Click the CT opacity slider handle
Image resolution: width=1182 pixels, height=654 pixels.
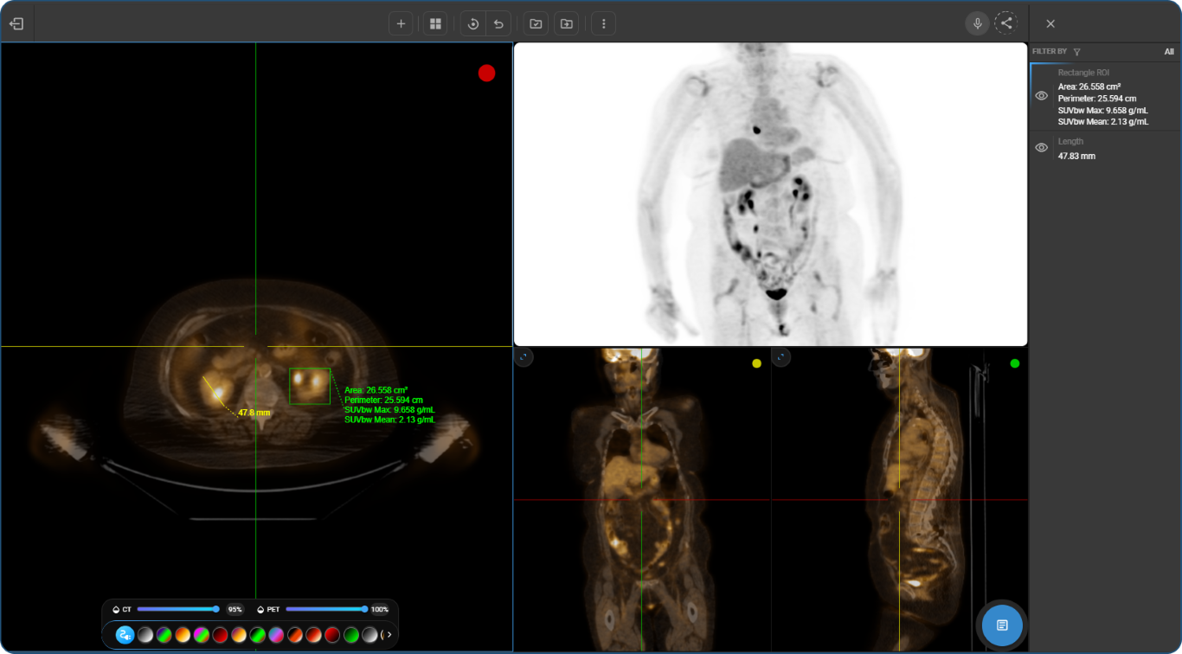(x=216, y=609)
